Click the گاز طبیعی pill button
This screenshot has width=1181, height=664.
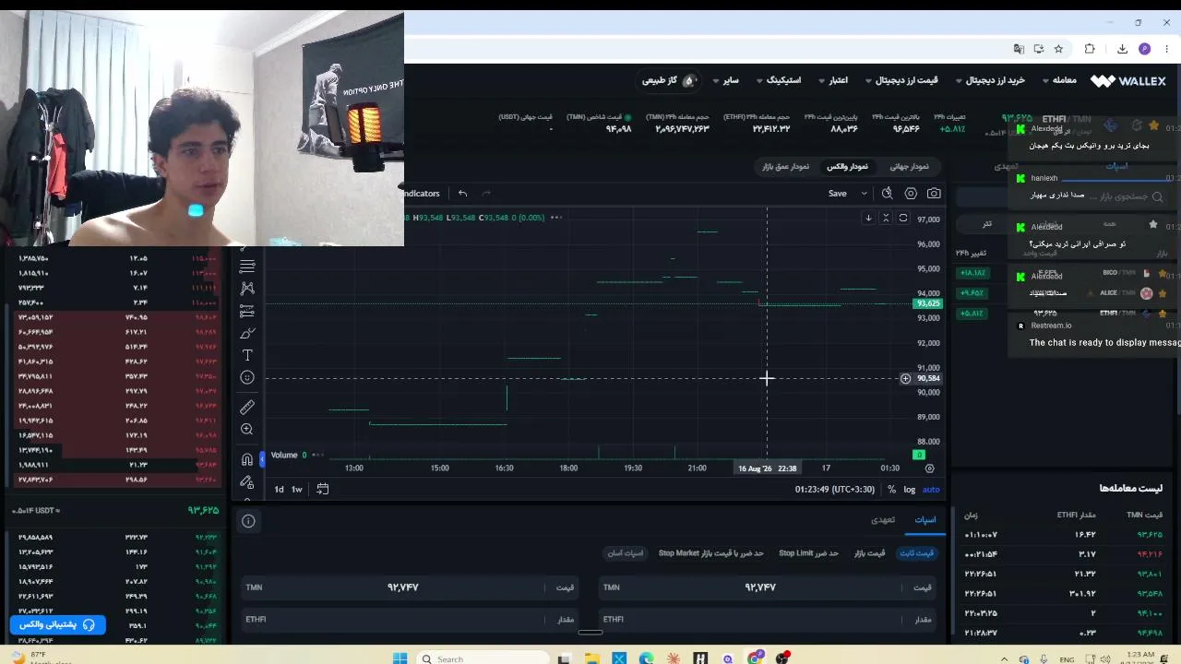[x=668, y=80]
